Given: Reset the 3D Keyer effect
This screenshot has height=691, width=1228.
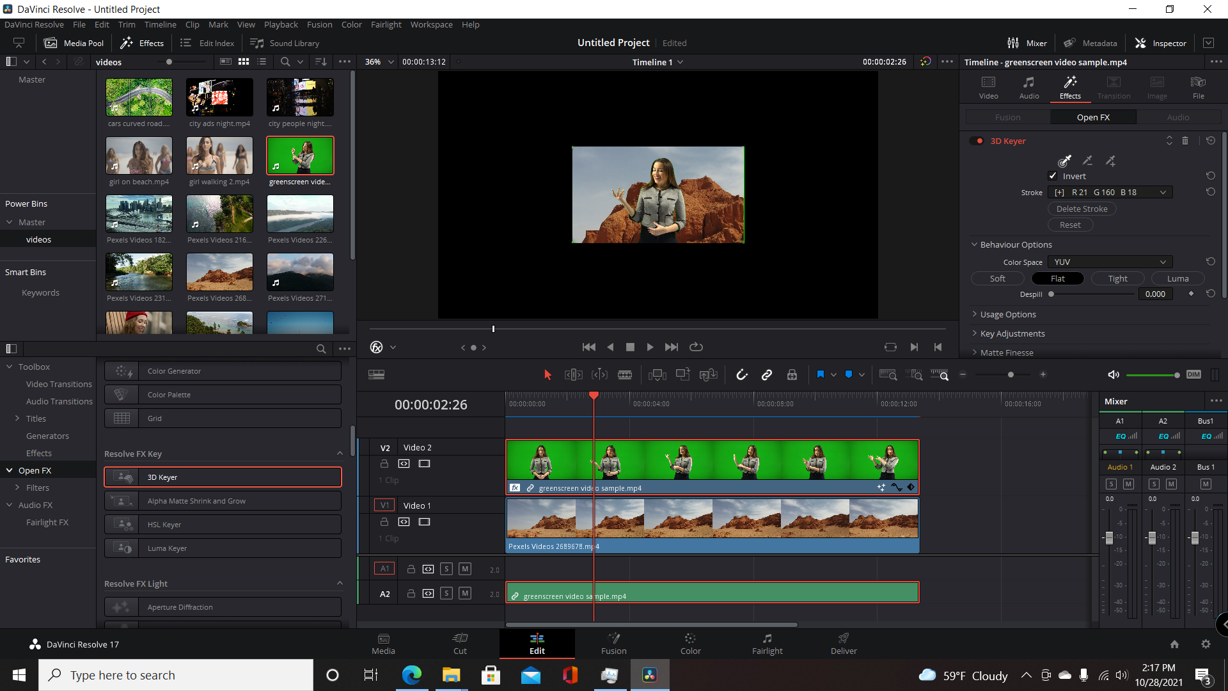Looking at the screenshot, I should pos(1211,141).
